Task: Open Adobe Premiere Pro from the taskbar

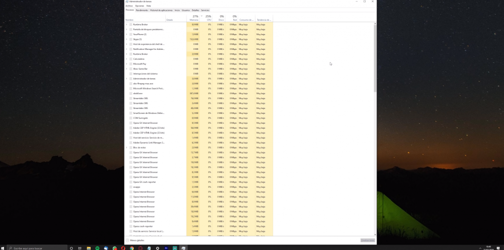Action: 166,248
